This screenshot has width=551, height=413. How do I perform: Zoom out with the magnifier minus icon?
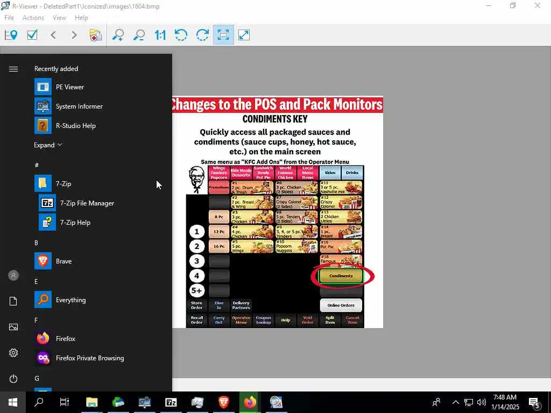pos(139,35)
